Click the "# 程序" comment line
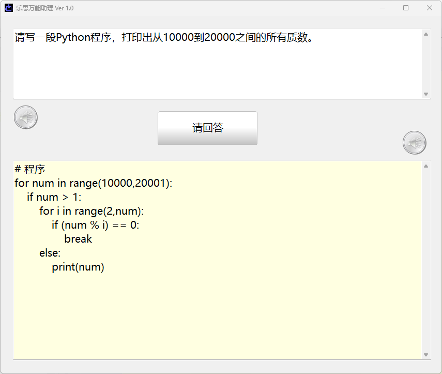This screenshot has width=442, height=374. 30,169
